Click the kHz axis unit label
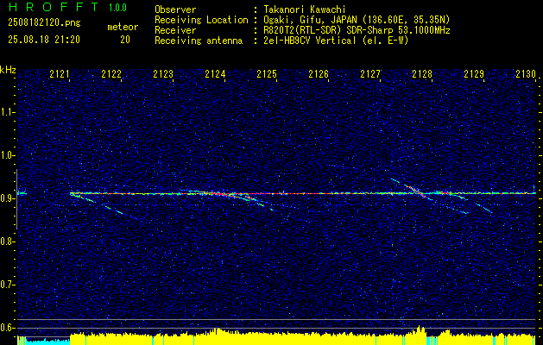The height and width of the screenshot is (345, 543). 8,70
